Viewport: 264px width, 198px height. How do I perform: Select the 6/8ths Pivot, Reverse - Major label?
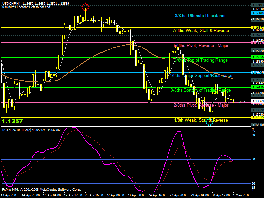click(201, 45)
